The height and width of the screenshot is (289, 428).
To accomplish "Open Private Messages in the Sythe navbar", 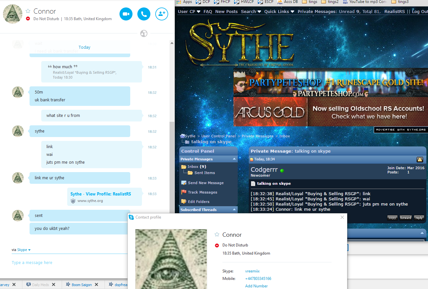I will [x=317, y=12].
